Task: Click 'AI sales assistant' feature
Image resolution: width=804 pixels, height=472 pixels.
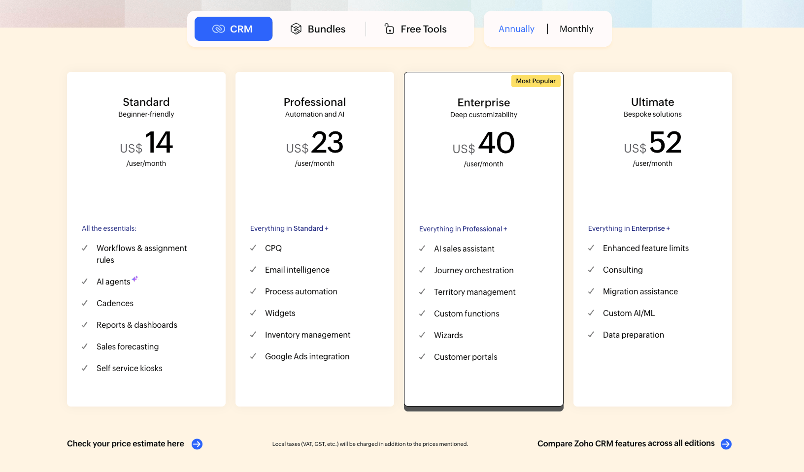Action: (464, 249)
